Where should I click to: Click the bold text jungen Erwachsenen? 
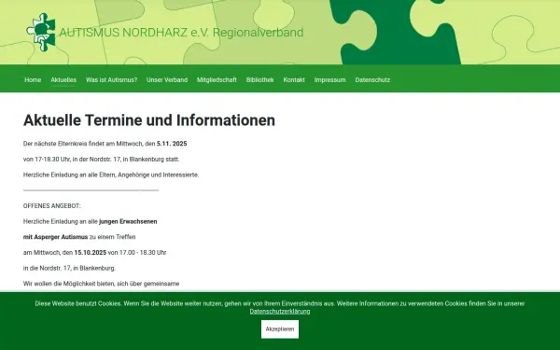[128, 221]
